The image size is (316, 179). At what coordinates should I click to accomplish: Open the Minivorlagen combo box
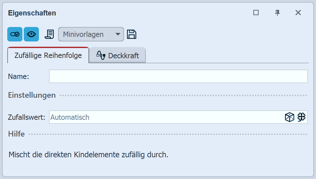(x=86, y=34)
